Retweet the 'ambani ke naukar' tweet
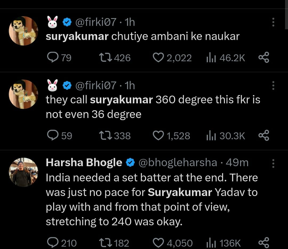 pyautogui.click(x=106, y=58)
